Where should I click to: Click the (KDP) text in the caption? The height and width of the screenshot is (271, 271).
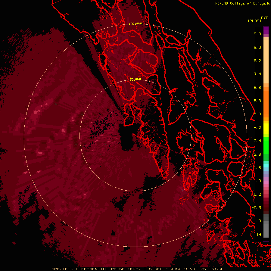[x=134, y=269]
